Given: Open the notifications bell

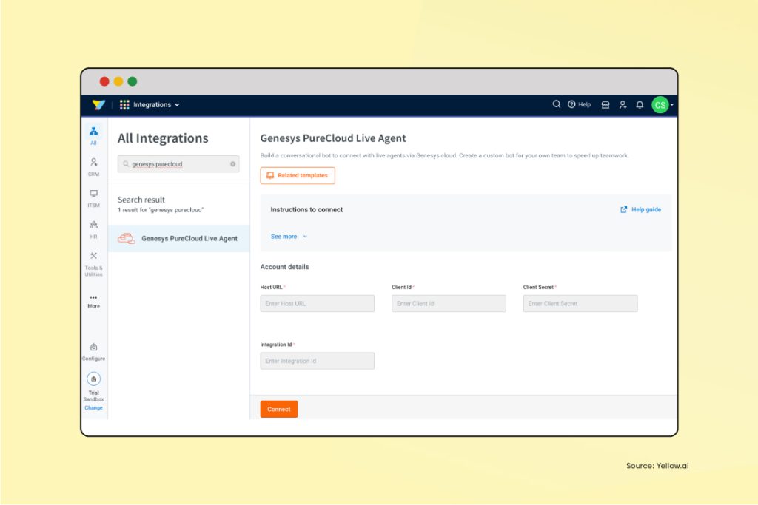Looking at the screenshot, I should [640, 105].
